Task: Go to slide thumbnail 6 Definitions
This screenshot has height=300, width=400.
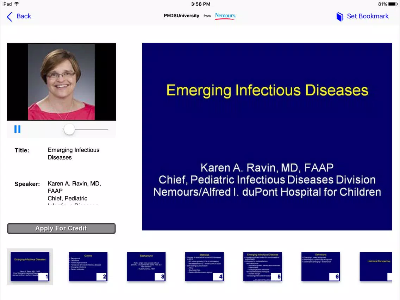Action: 321,267
